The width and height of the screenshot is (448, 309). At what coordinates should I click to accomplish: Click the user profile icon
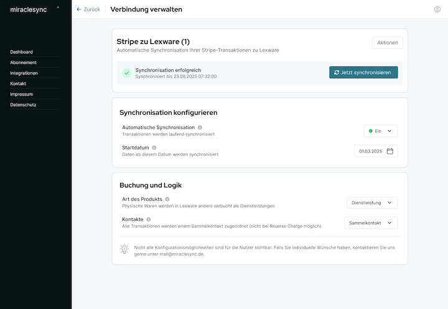pyautogui.click(x=437, y=9)
